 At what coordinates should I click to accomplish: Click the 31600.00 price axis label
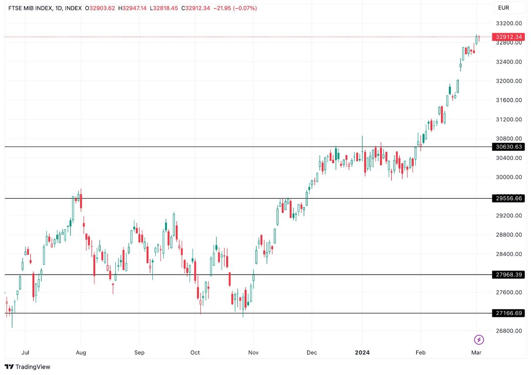click(x=509, y=100)
